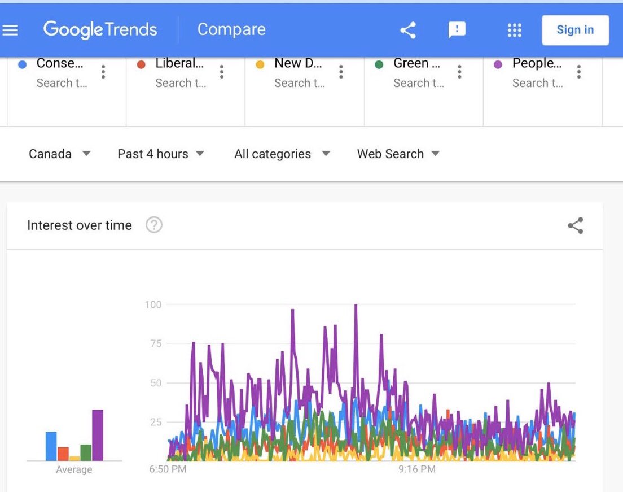This screenshot has height=492, width=623.
Task: Click the green dot for Green ... term
Action: [379, 64]
